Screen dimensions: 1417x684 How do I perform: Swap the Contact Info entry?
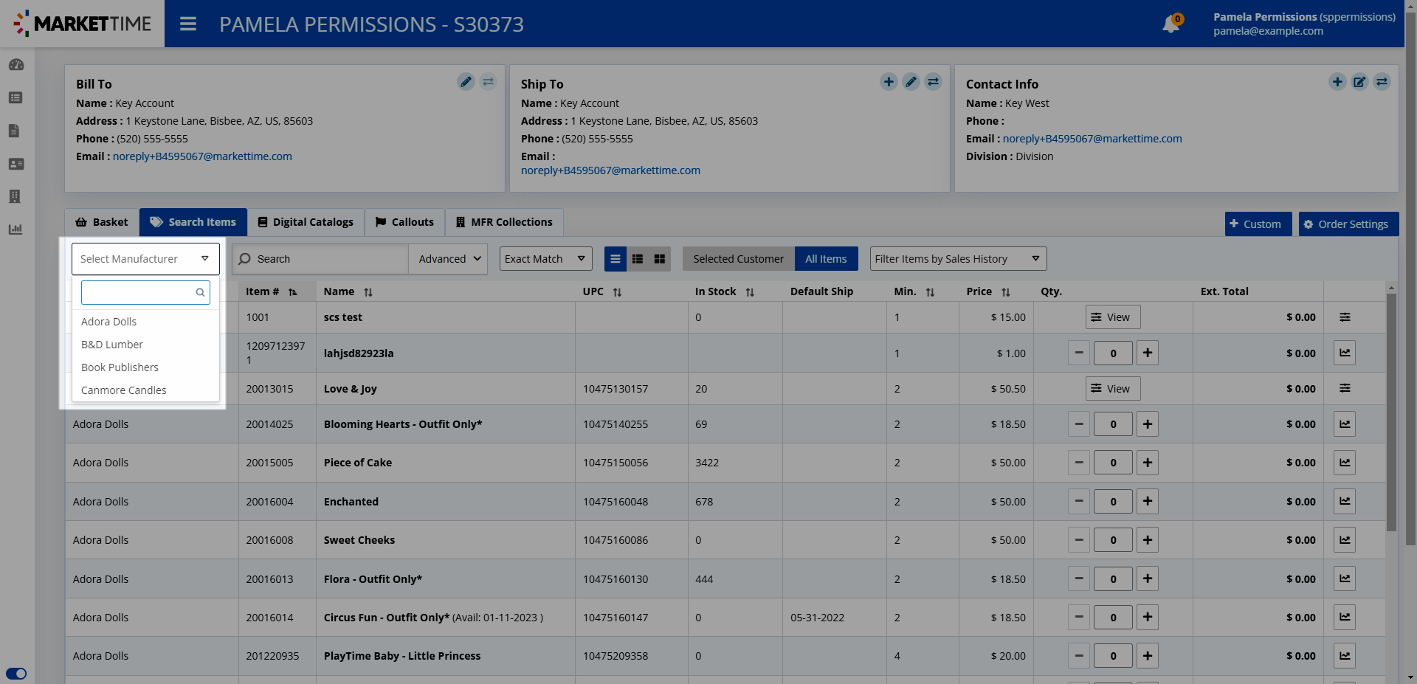[1382, 82]
